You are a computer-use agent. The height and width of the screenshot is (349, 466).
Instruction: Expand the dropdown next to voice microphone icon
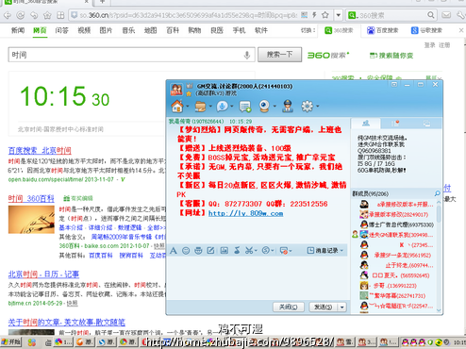[232, 107]
